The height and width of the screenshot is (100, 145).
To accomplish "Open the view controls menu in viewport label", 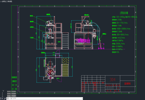I will point(4,1).
